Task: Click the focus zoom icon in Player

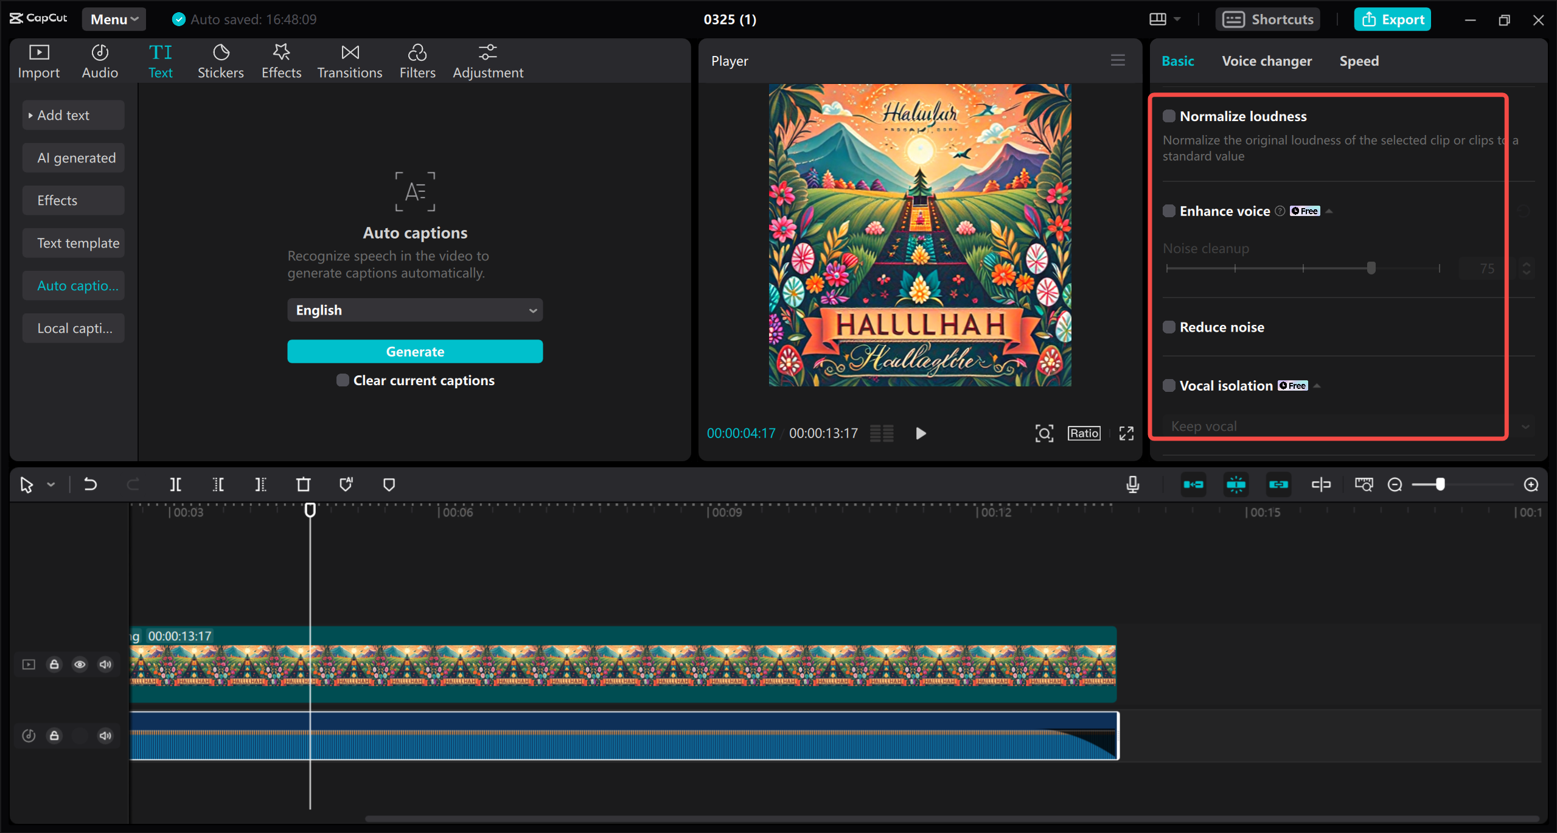Action: (1044, 433)
